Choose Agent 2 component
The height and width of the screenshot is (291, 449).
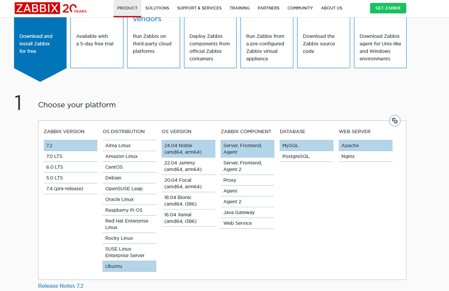[247, 202]
